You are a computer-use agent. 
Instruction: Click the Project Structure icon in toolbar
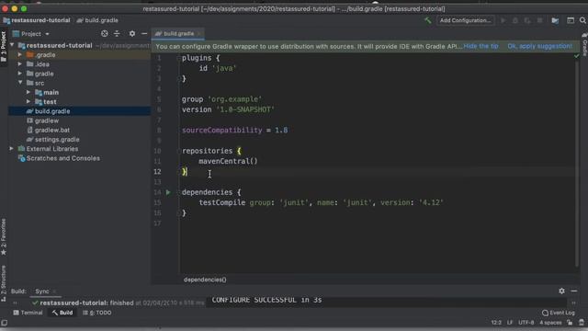coord(555,20)
